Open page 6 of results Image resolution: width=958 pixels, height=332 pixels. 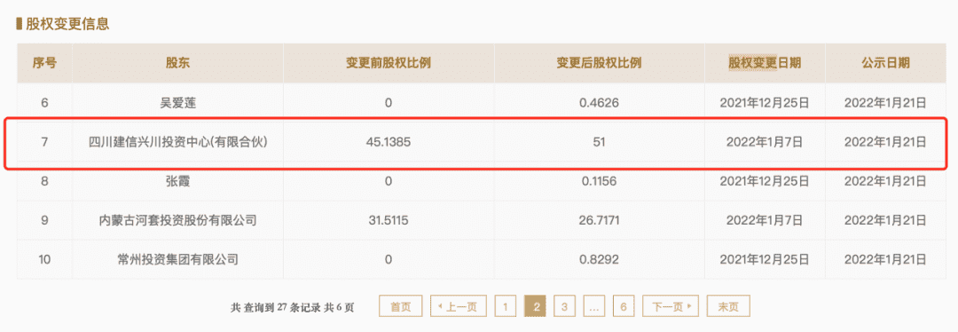(624, 306)
